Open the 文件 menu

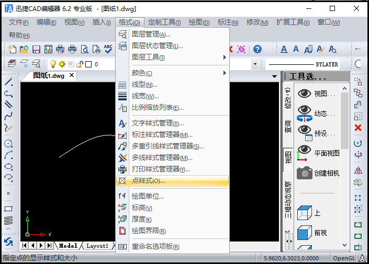point(19,22)
